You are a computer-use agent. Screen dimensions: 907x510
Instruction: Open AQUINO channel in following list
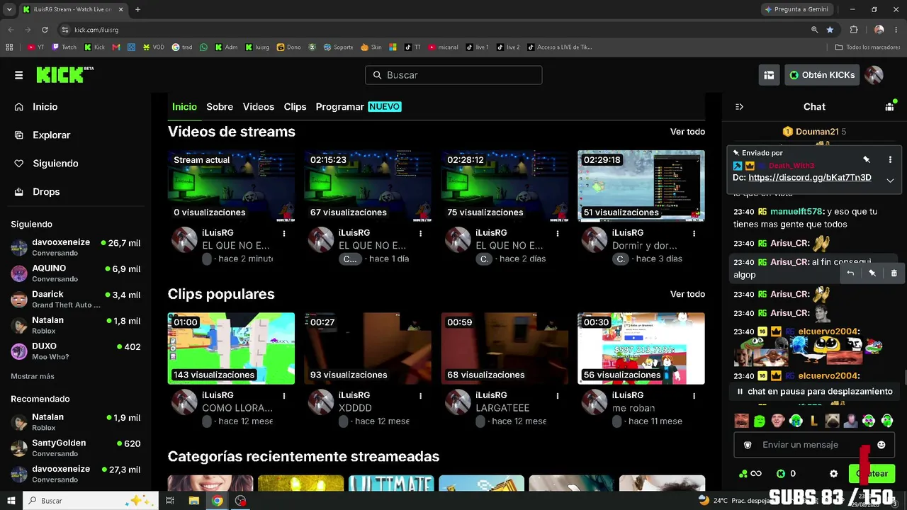coord(76,273)
